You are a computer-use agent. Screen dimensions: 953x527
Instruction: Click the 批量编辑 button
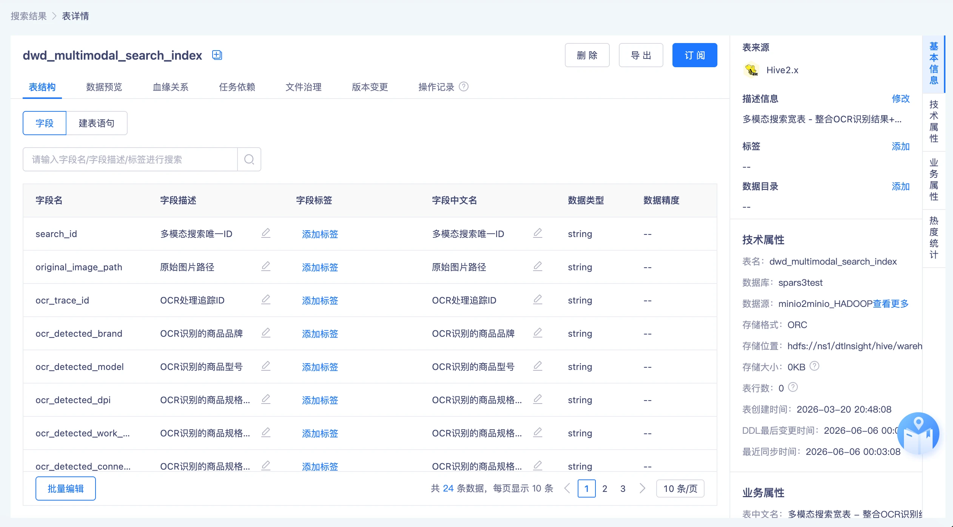pos(66,488)
